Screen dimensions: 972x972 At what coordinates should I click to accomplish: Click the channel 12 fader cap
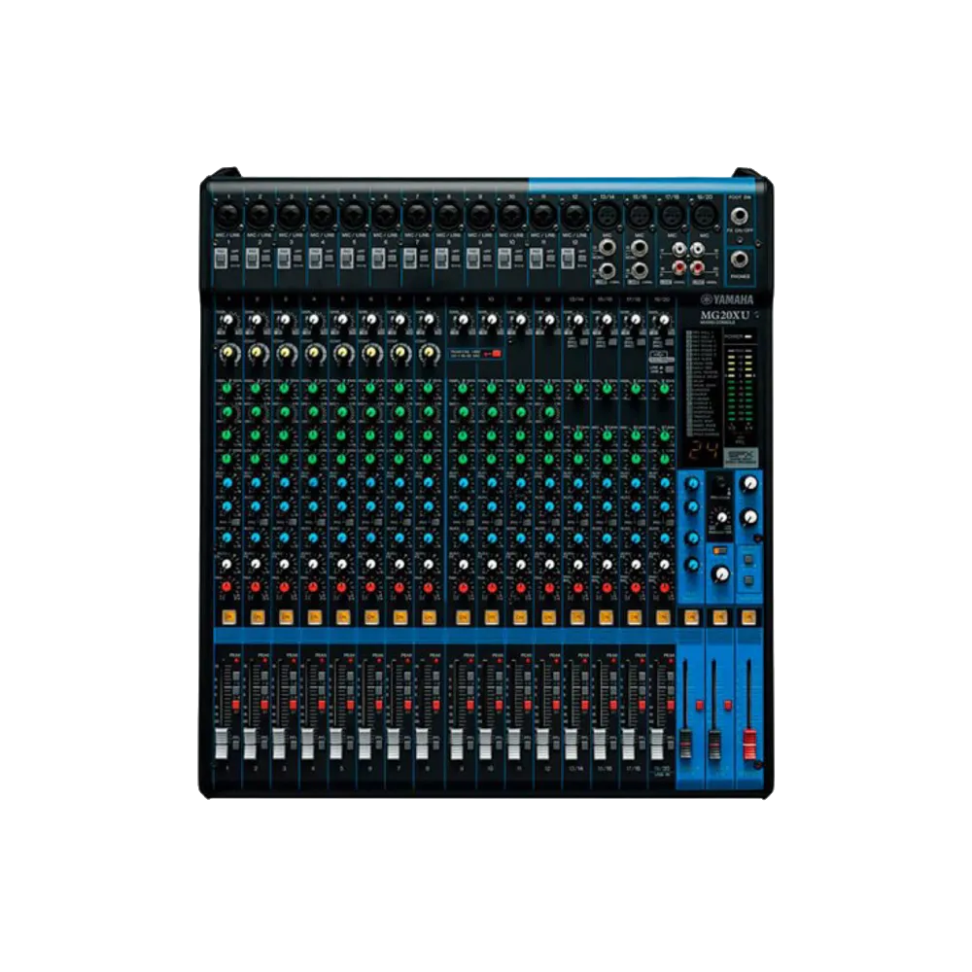[542, 744]
